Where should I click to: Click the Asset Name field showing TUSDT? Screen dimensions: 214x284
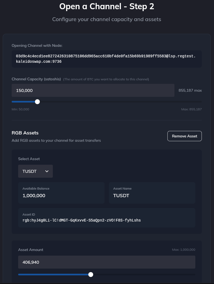pyautogui.click(x=152, y=193)
